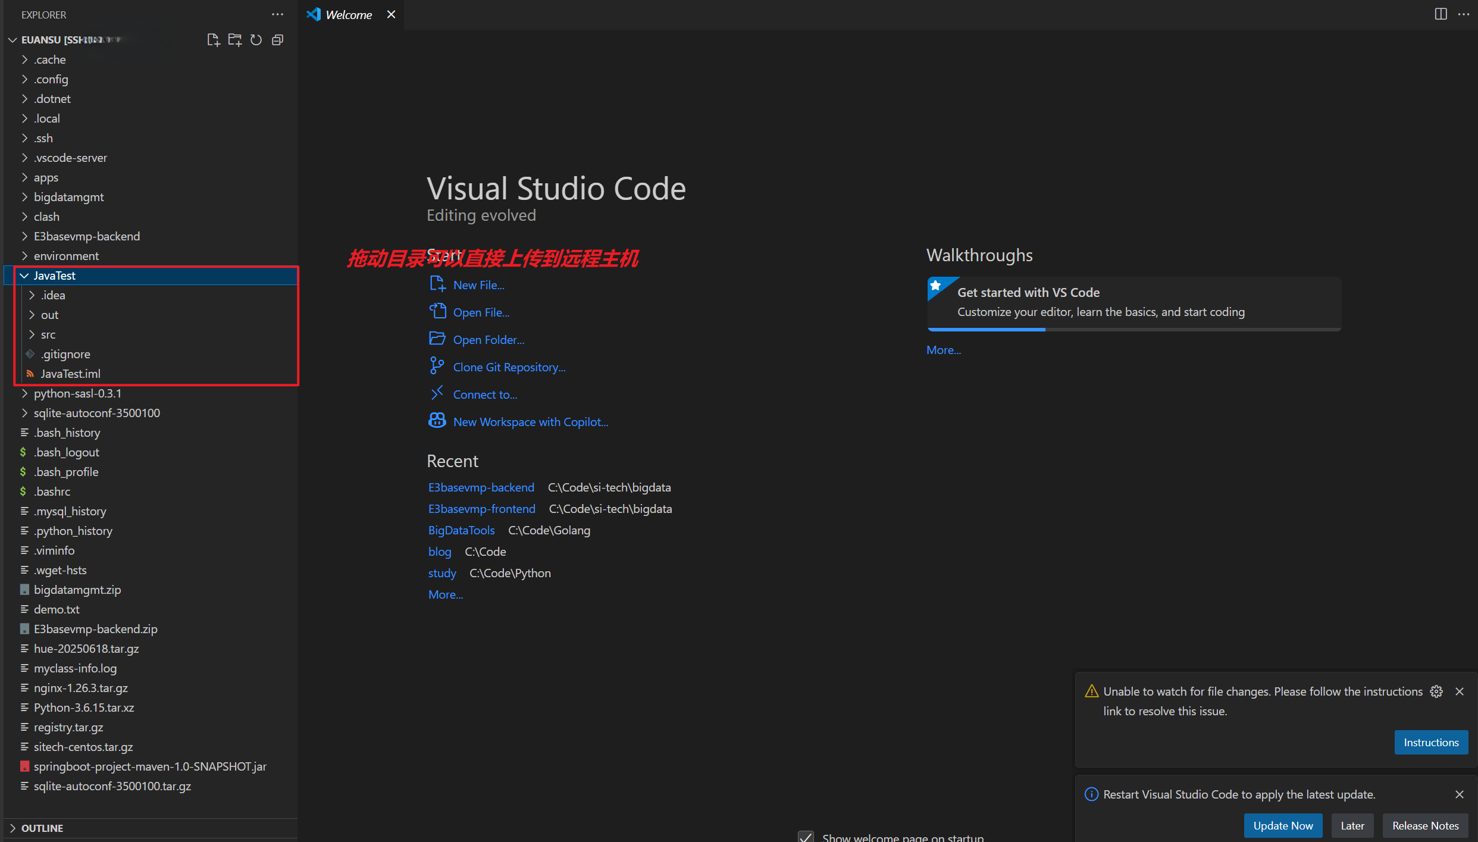Select the Welcome tab
The width and height of the screenshot is (1478, 842).
[x=348, y=15]
